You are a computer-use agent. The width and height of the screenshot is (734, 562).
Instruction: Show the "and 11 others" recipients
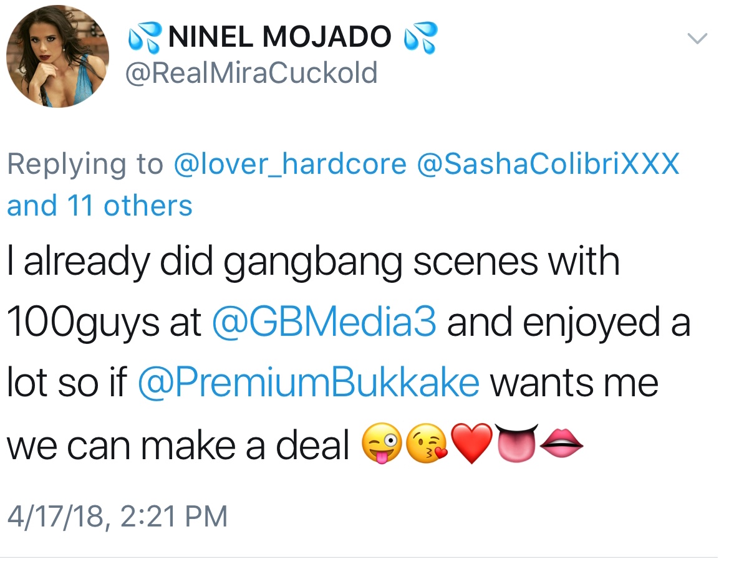(x=100, y=205)
